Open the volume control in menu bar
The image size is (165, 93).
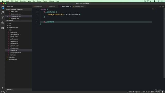(151, 1)
